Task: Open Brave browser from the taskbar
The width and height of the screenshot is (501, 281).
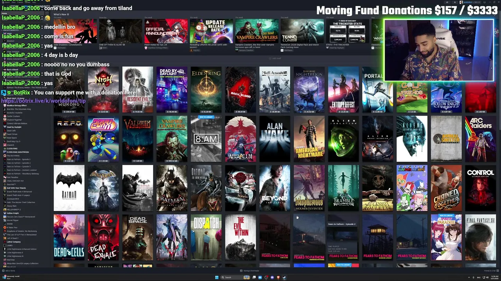Action: click(x=278, y=277)
